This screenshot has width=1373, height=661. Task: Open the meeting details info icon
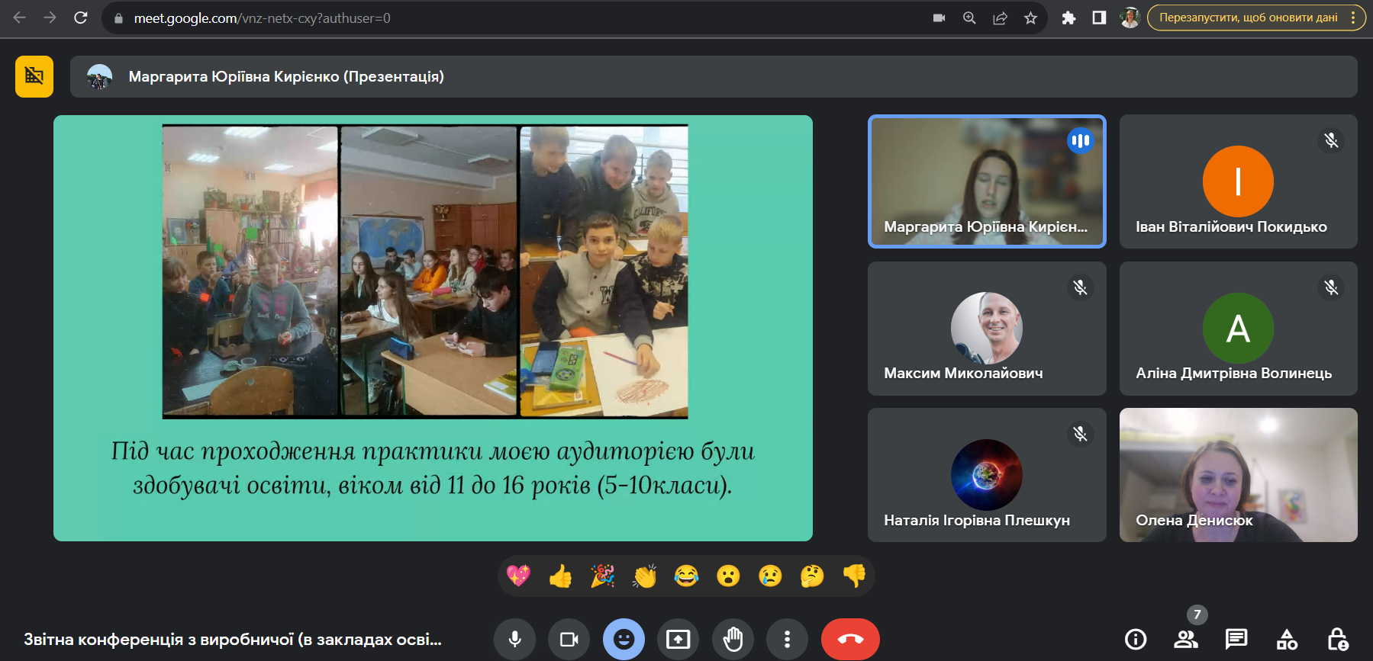click(x=1136, y=639)
